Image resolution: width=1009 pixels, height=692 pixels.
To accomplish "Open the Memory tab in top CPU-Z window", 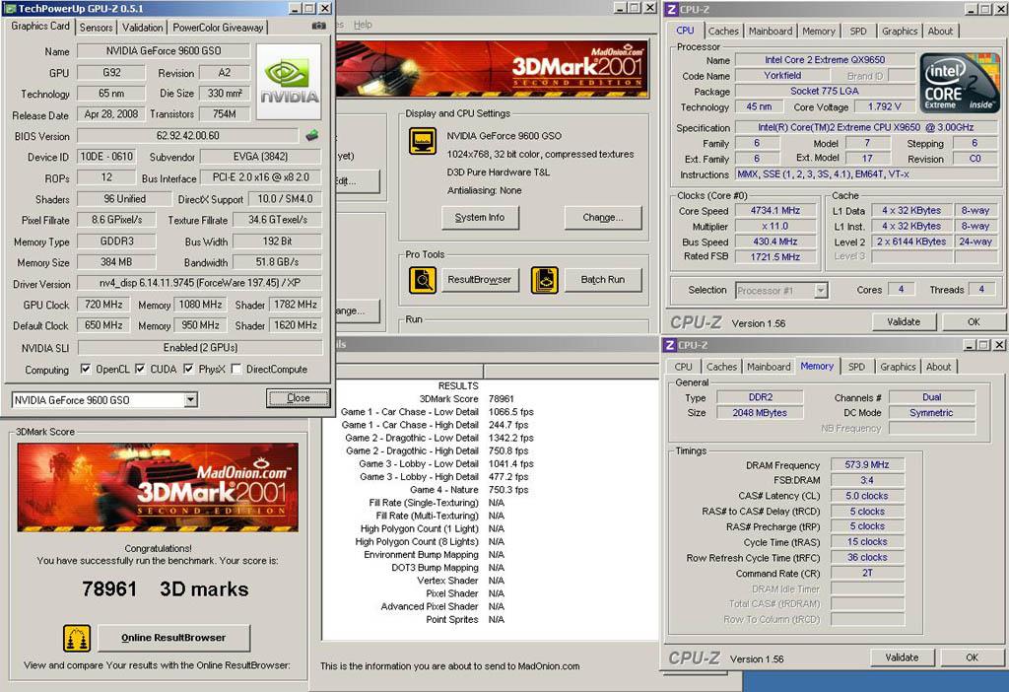I will point(819,31).
